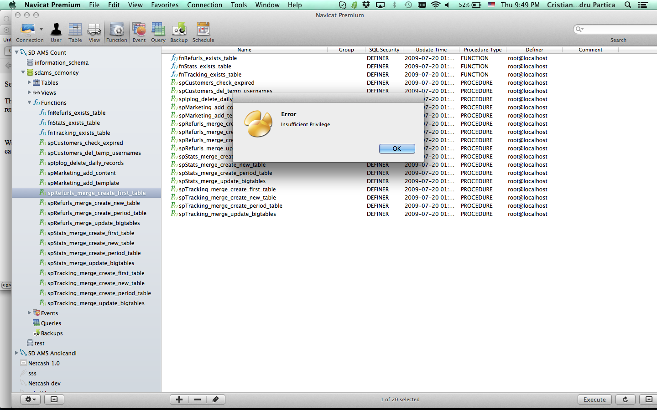Expand the Tables node
Viewport: 657px width, 410px height.
(x=29, y=82)
